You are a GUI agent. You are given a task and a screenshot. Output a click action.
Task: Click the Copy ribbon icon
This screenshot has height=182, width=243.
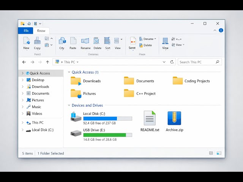point(37,41)
